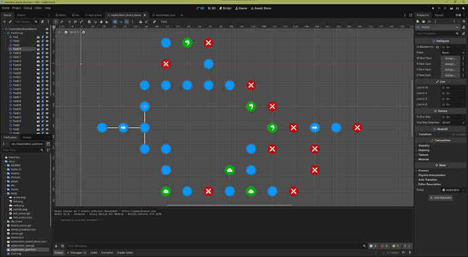Open the Script exploration dropdown

click(x=453, y=190)
